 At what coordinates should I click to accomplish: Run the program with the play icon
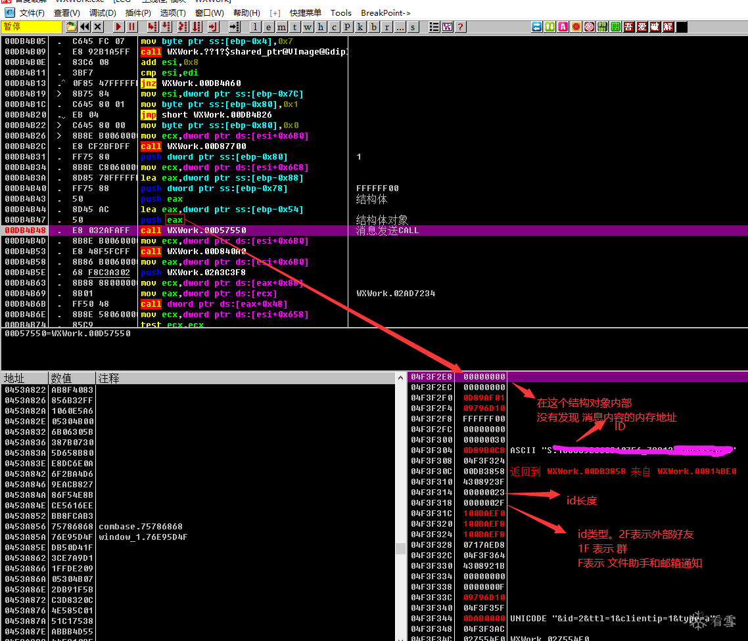click(118, 27)
